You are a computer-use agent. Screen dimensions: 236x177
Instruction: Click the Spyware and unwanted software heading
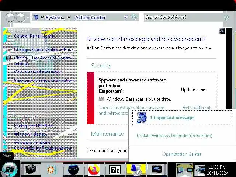click(132, 85)
